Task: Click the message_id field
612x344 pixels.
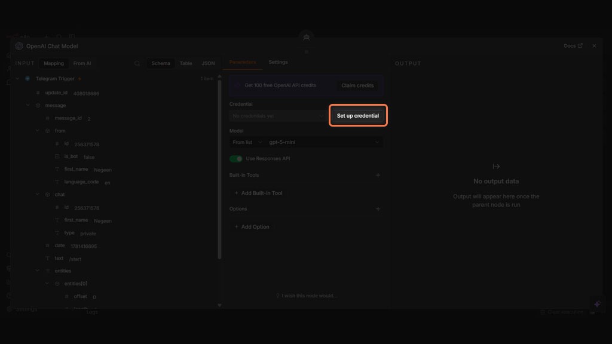Action: click(68, 118)
